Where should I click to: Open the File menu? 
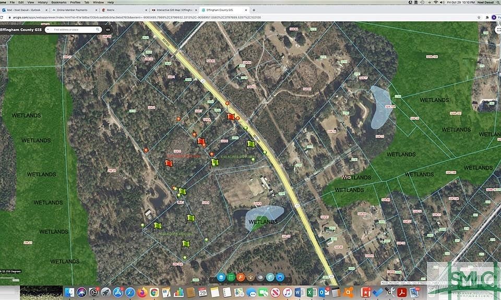[x=12, y=2]
